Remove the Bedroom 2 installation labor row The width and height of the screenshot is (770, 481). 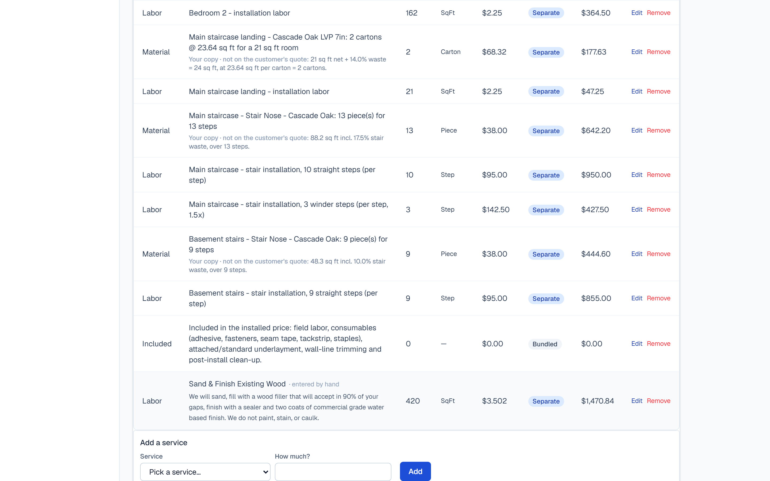pos(658,13)
